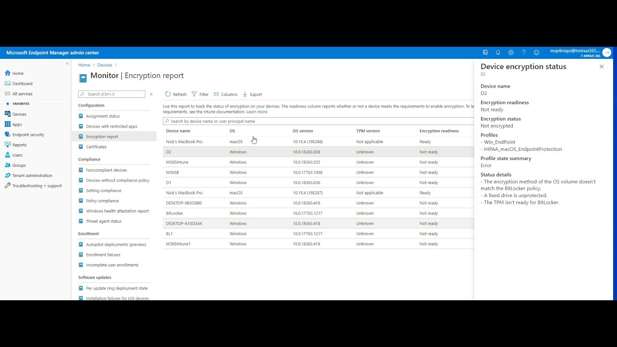Open the help question mark icon

coord(523,53)
